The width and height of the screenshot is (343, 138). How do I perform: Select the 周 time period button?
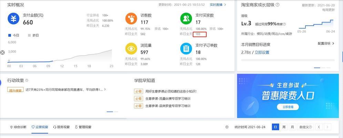[x=284, y=127]
